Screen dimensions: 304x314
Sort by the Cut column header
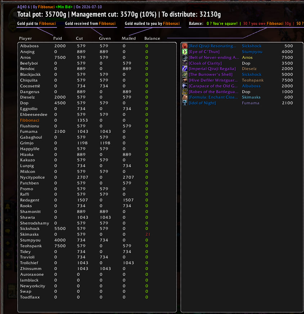79,38
